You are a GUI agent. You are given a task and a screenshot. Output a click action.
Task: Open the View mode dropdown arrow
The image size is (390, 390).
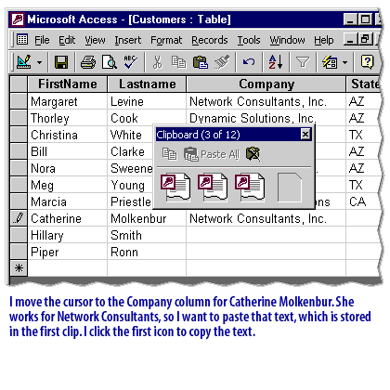tap(39, 62)
